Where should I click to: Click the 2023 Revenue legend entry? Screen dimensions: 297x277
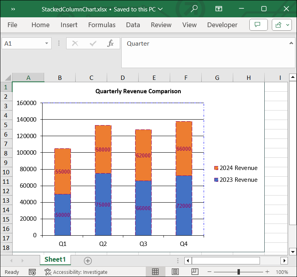[x=236, y=179]
